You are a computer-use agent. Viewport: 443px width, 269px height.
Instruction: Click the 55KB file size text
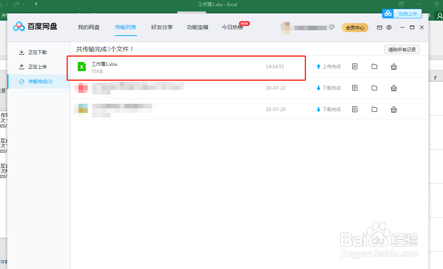pyautogui.click(x=97, y=72)
